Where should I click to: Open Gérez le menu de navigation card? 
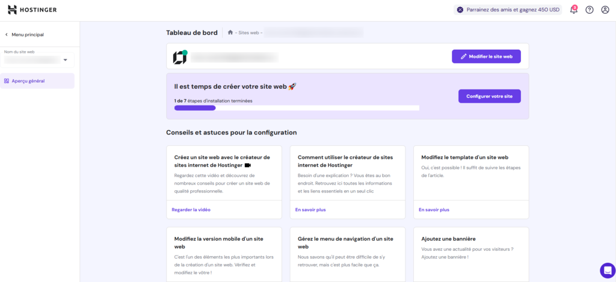click(x=348, y=254)
